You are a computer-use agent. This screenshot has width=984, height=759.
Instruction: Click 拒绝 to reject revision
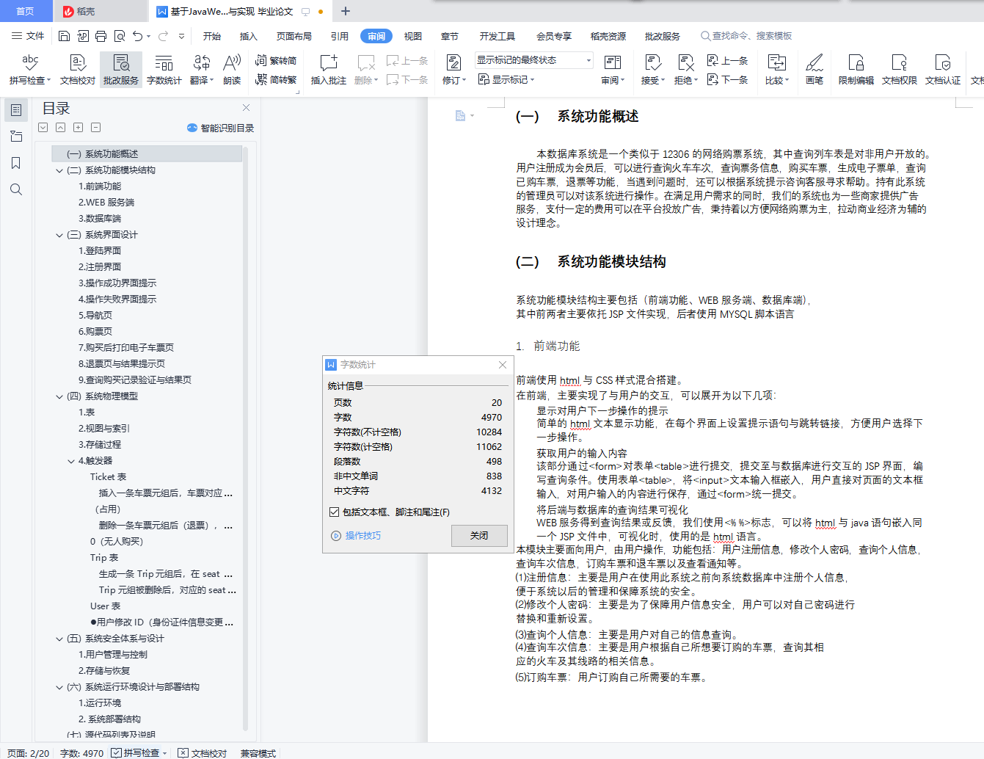click(x=685, y=70)
